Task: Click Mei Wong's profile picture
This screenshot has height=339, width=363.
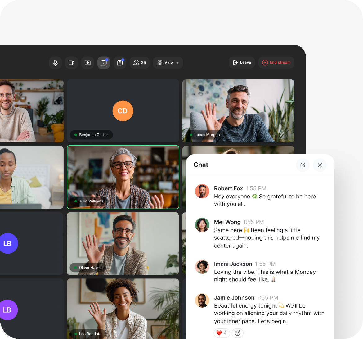Action: pos(202,225)
